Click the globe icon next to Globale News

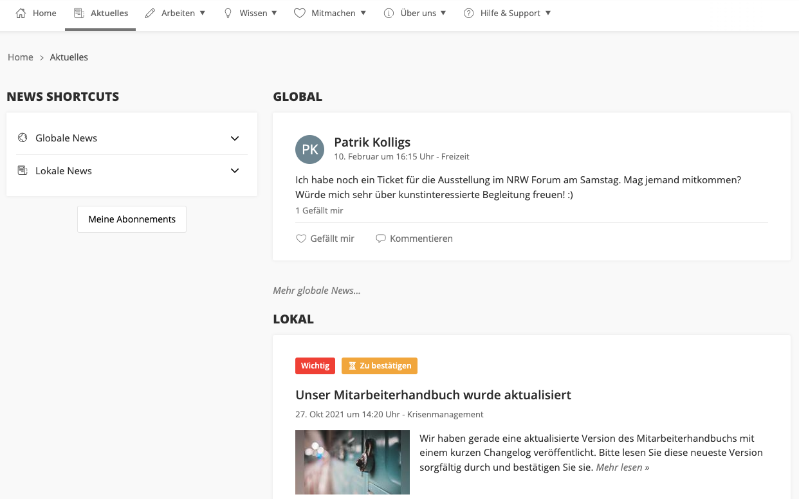tap(23, 138)
